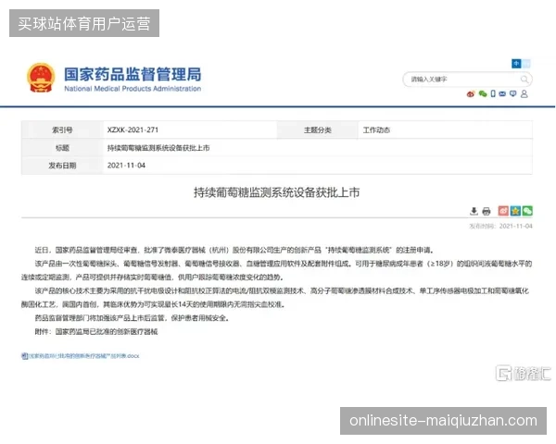
Task: Select the topic category value 工作动态
Action: 376,129
